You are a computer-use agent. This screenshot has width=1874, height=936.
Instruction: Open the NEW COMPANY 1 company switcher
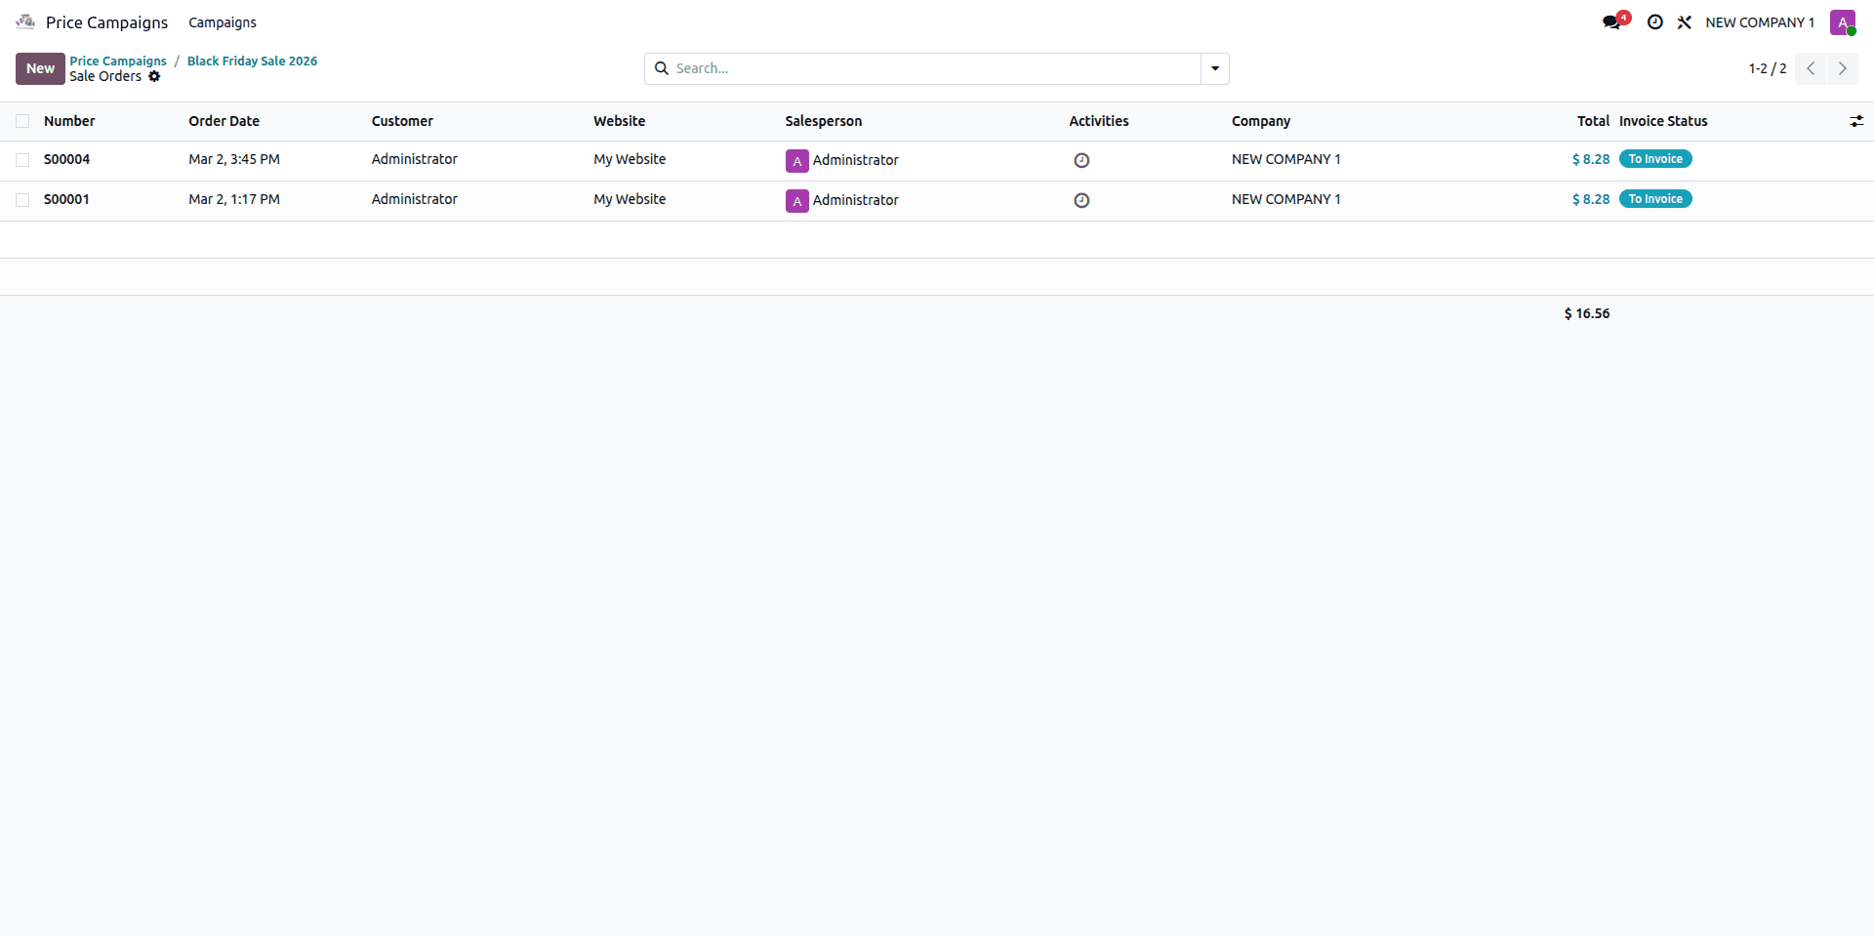coord(1760,22)
